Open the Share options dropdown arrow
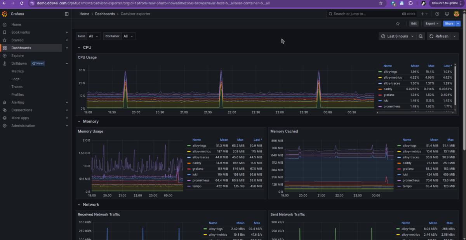 click(458, 24)
